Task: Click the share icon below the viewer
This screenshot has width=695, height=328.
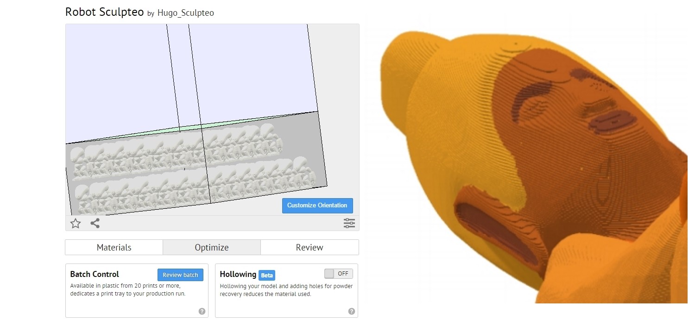Action: tap(95, 223)
